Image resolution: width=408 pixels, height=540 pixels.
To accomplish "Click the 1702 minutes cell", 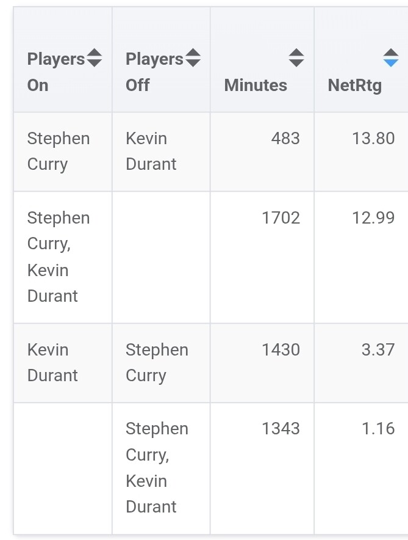I will pyautogui.click(x=281, y=218).
